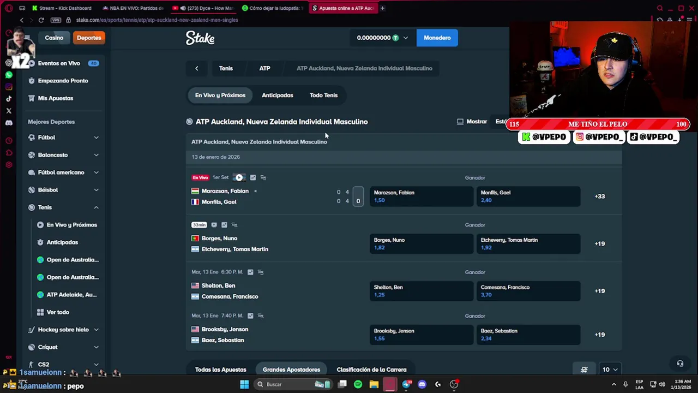Open +19 more markets for Brooksby vs Baez
The image size is (698, 393).
pos(600,335)
